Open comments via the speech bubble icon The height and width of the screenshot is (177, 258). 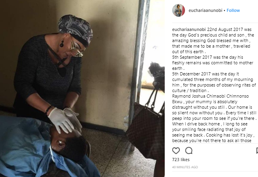189,150
